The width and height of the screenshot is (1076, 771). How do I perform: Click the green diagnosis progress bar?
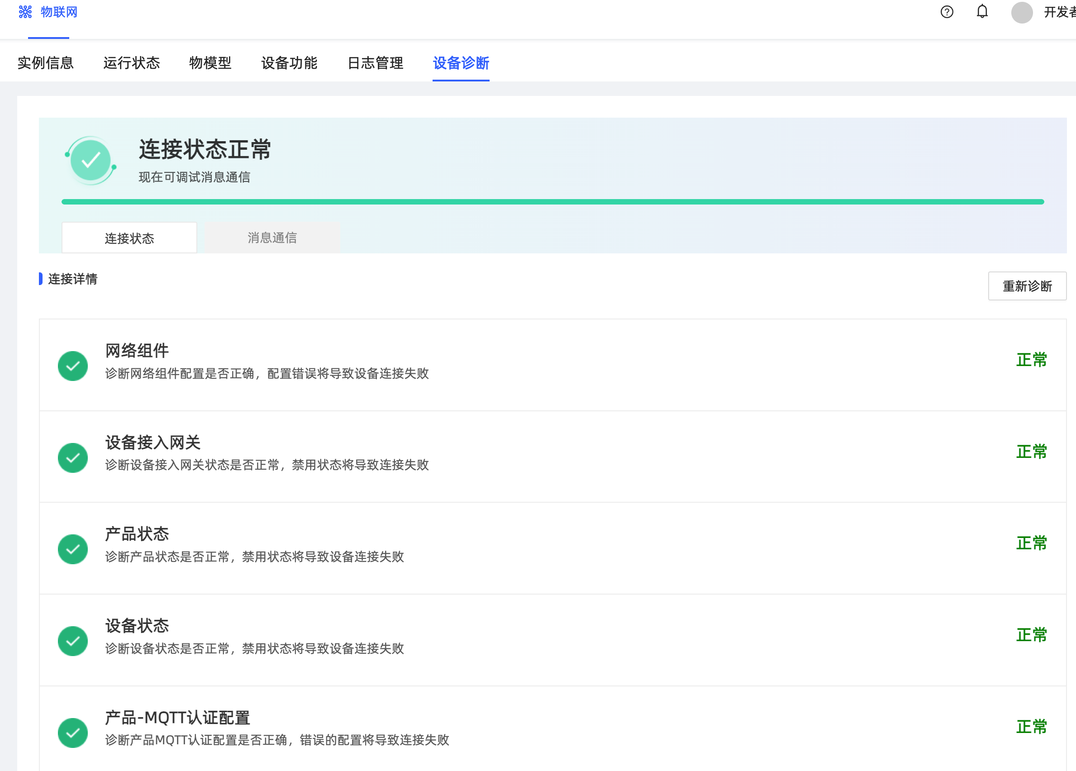coord(553,202)
